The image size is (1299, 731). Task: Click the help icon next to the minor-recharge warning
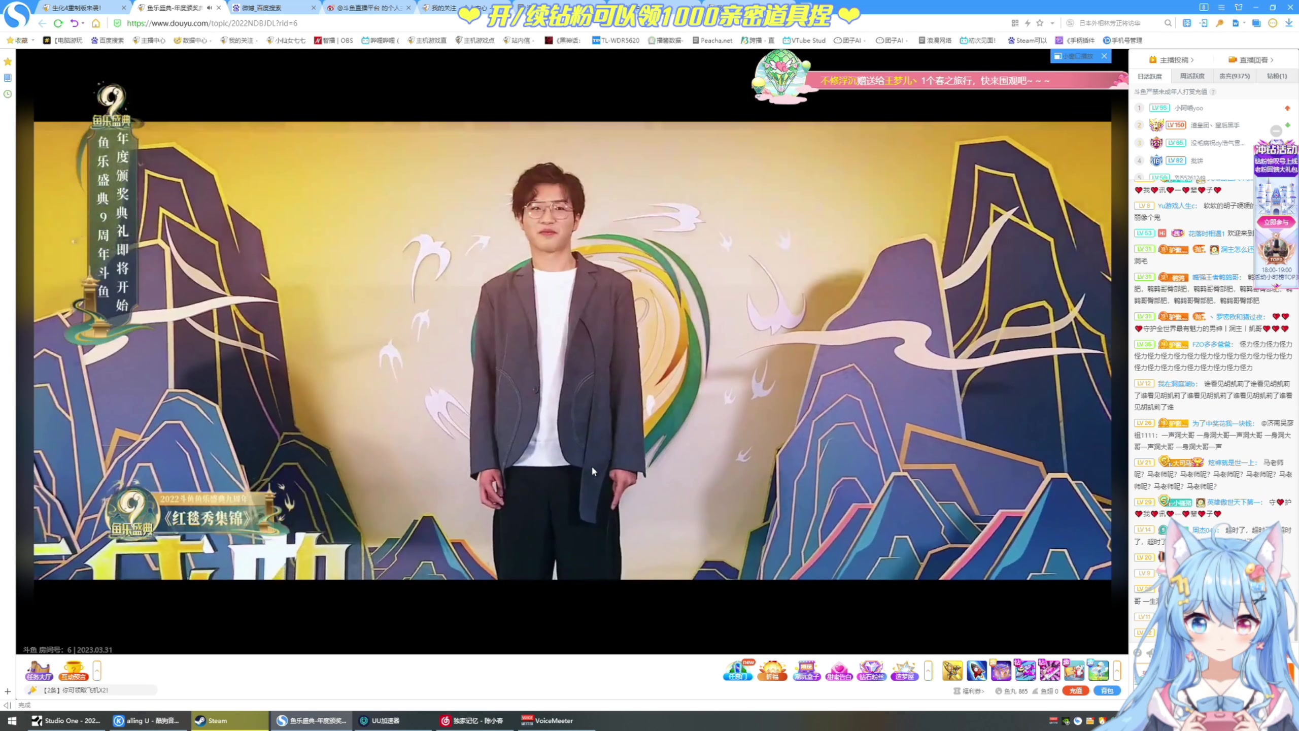1214,92
